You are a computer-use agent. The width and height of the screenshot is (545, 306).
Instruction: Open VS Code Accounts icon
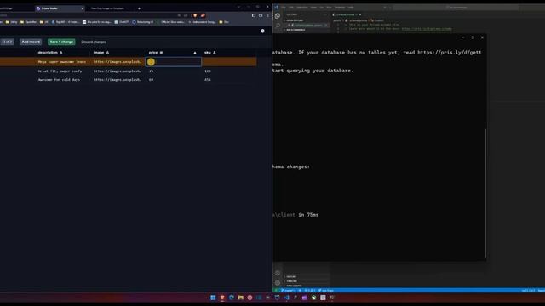[x=278, y=274]
